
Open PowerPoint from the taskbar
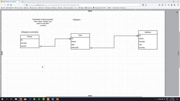[57, 99]
